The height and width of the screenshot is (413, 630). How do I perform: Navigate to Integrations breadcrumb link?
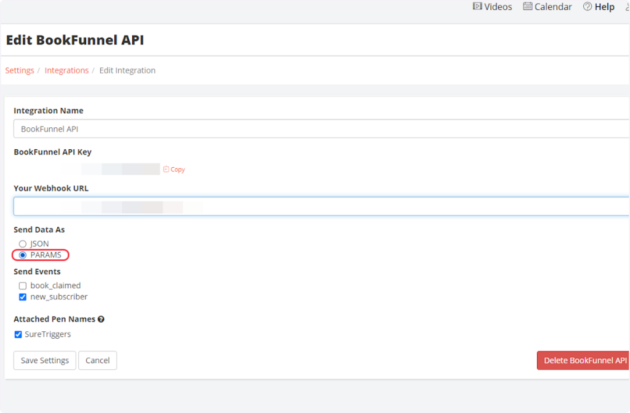coord(66,71)
